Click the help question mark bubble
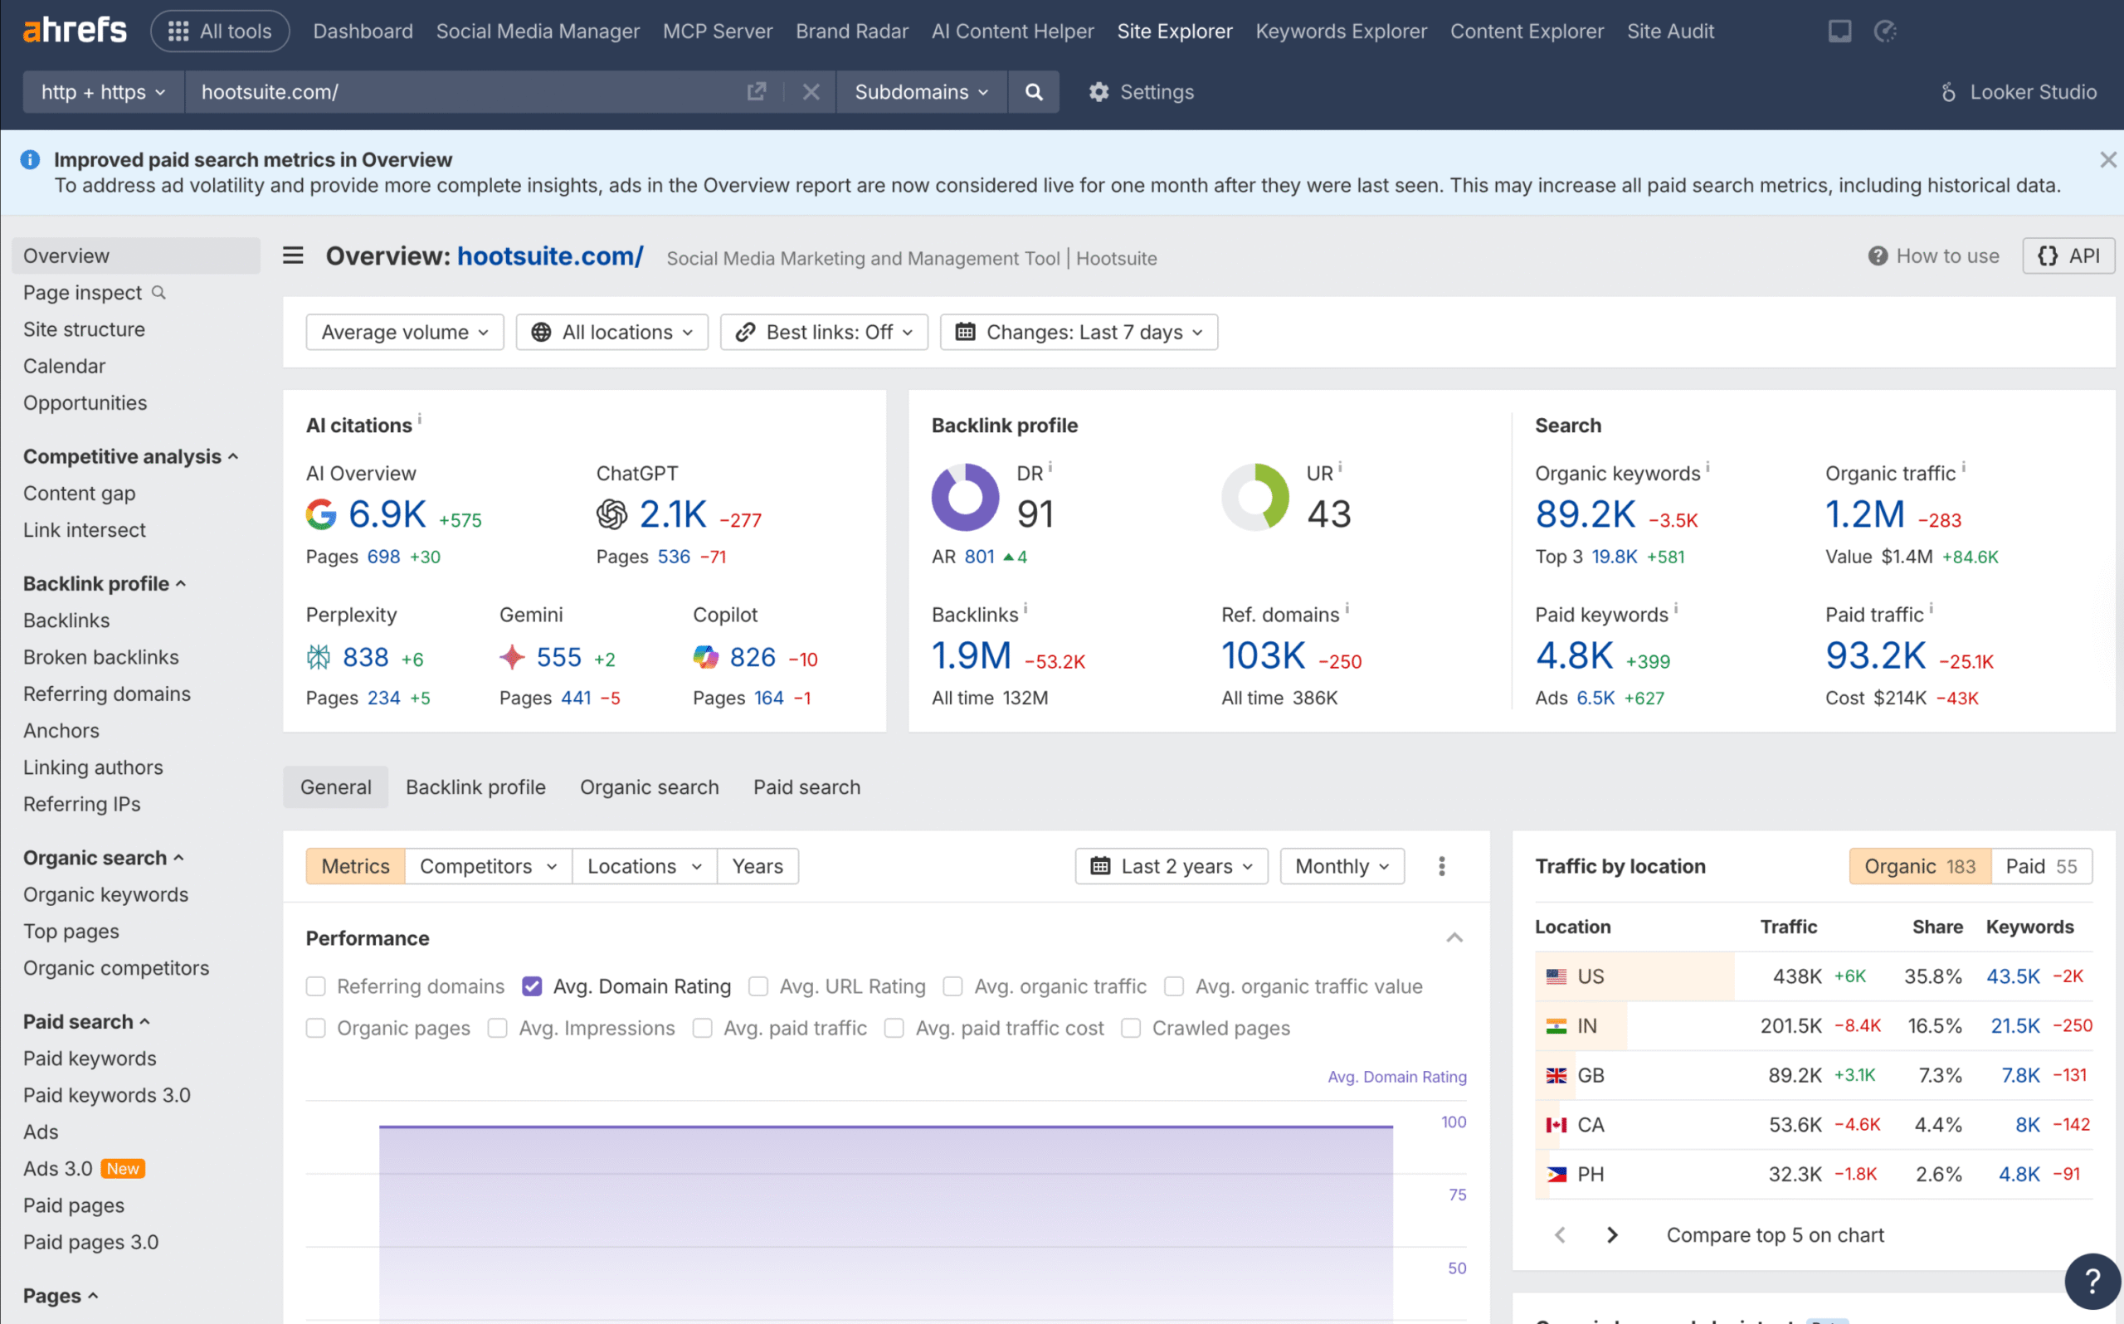 (x=2092, y=1280)
